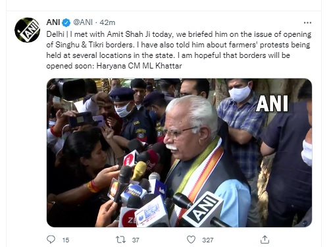Click the tweet's first line mentioning Amit Shah
This screenshot has width=331, height=247.
point(179,34)
